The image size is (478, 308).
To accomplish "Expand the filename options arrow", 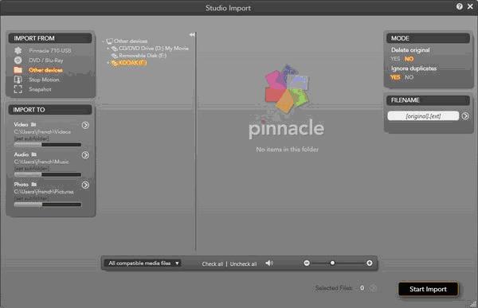I will coord(465,115).
